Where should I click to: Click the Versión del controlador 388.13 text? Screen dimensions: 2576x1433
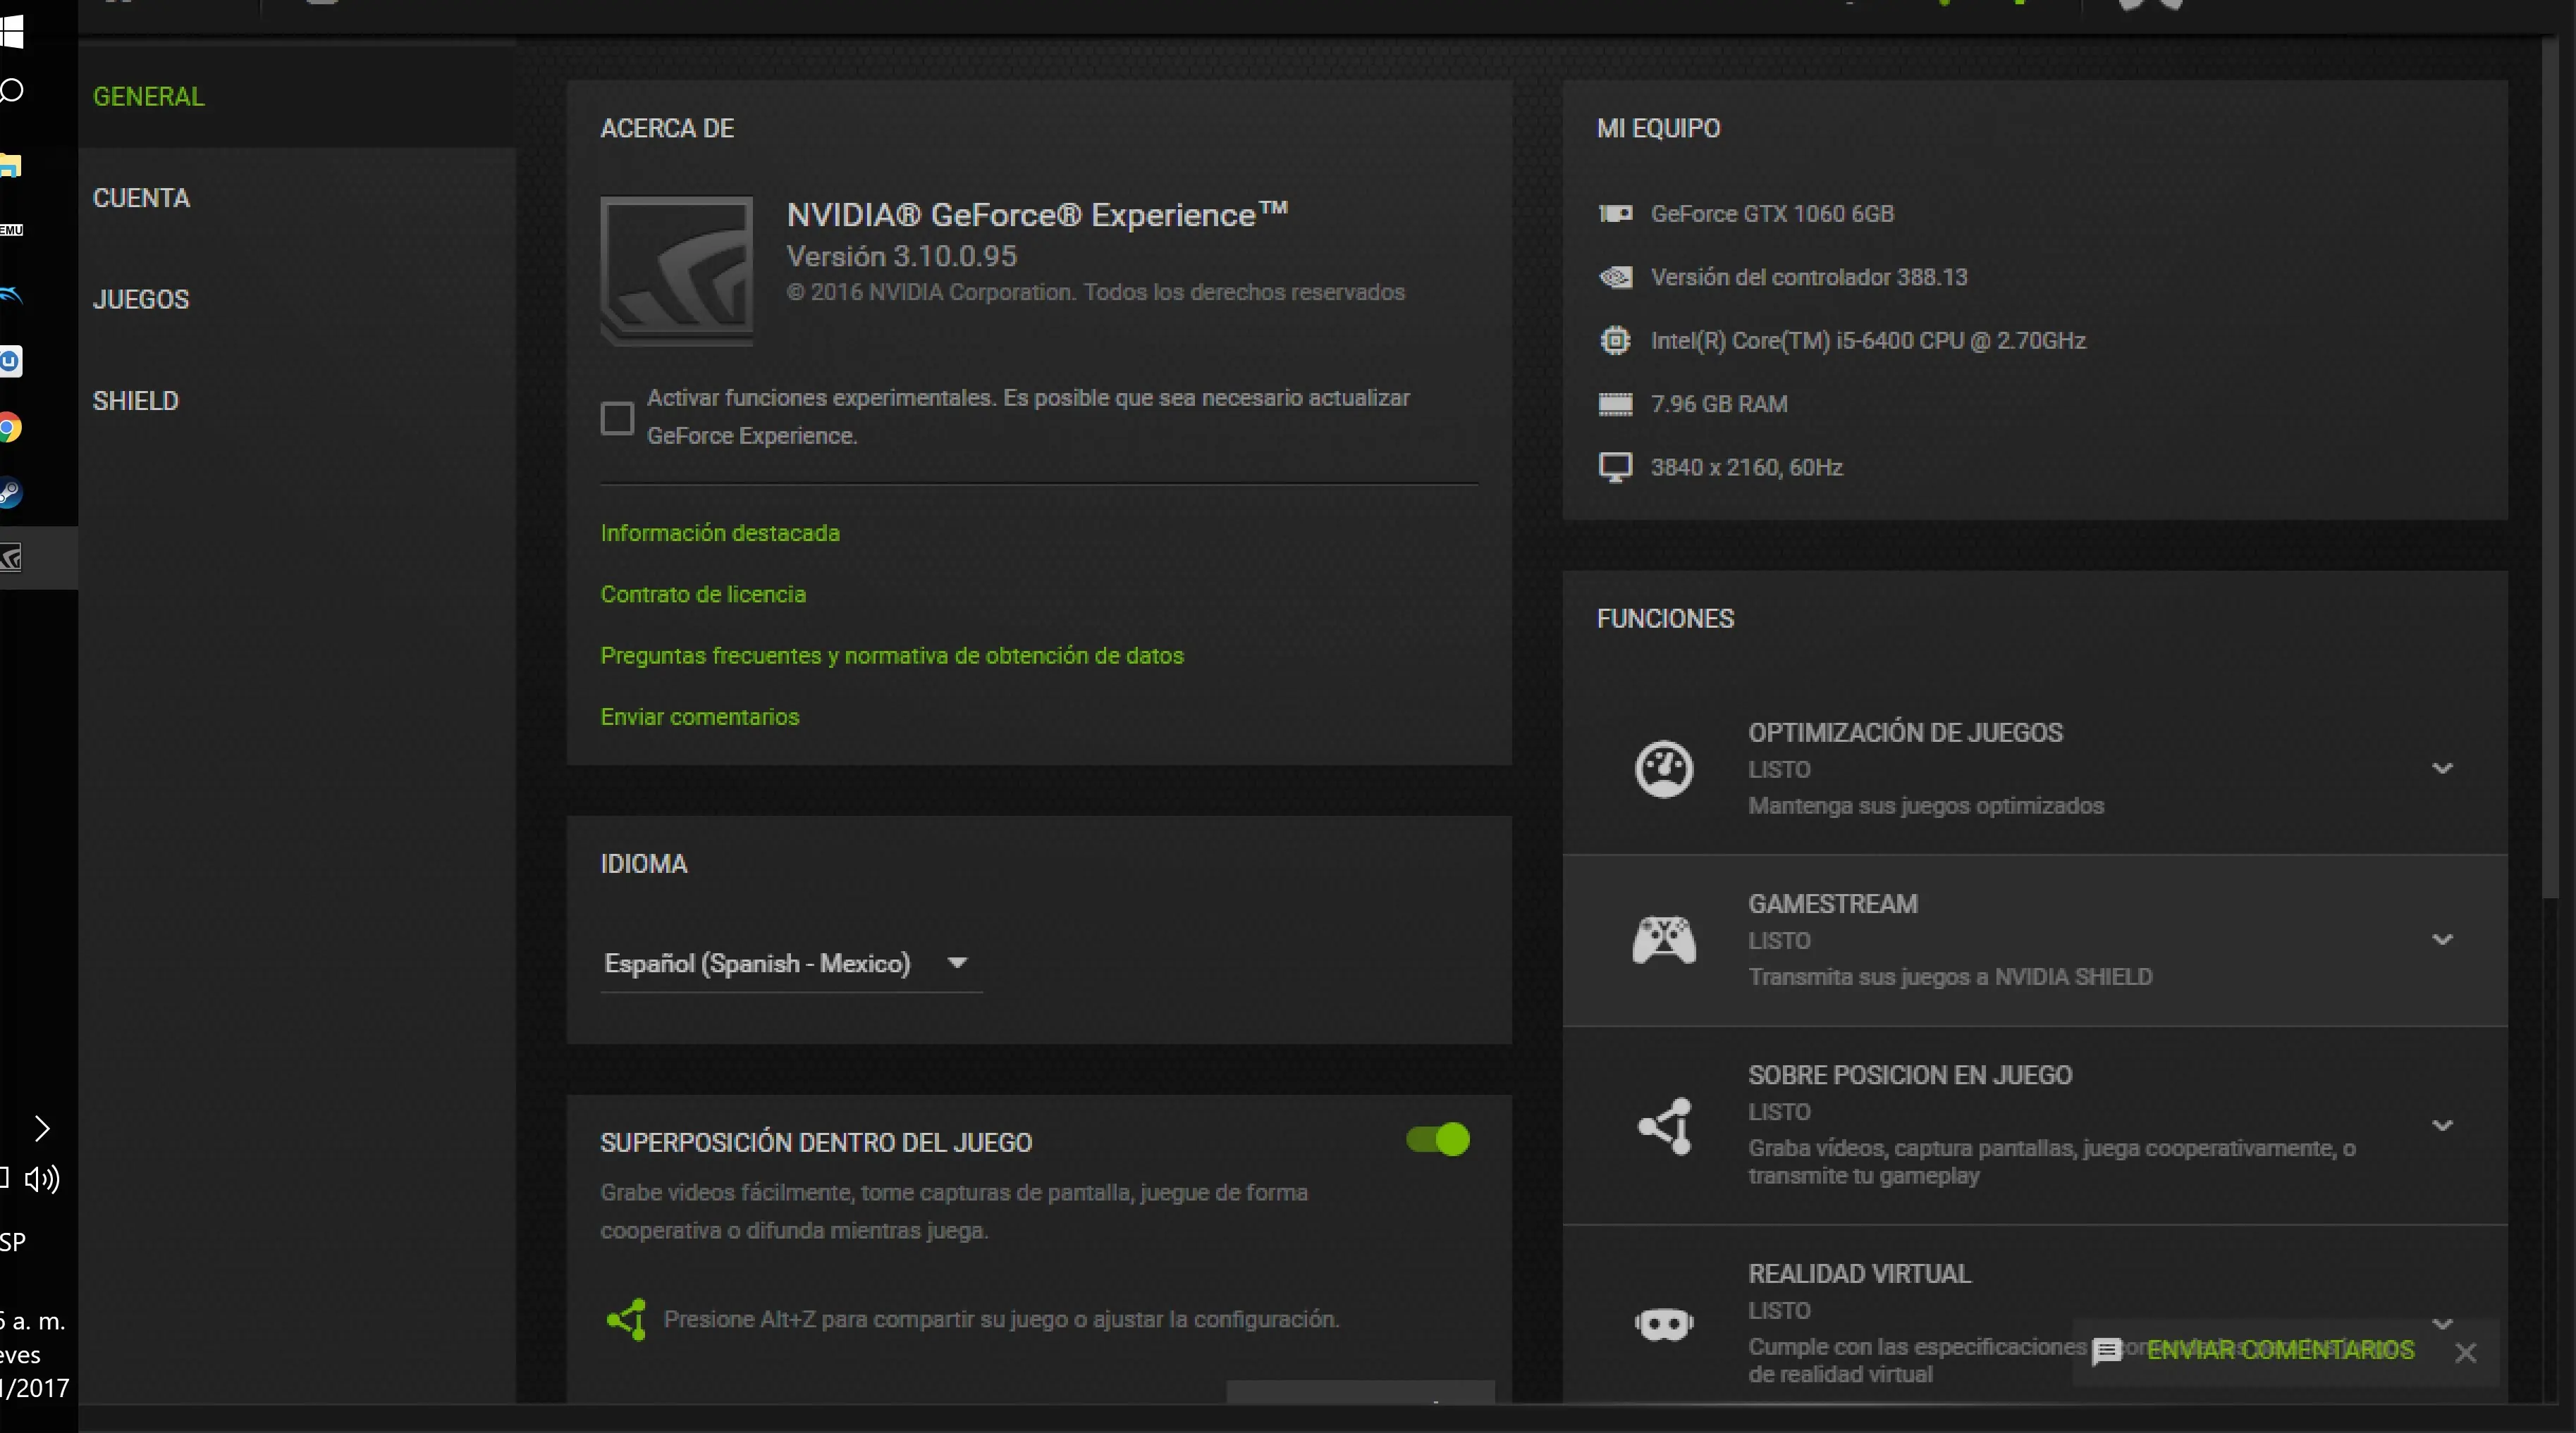[x=1808, y=277]
